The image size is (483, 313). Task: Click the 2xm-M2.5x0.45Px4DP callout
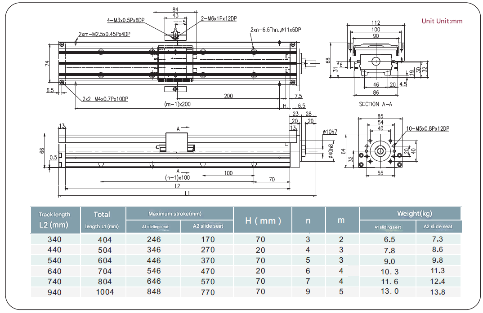(104, 34)
